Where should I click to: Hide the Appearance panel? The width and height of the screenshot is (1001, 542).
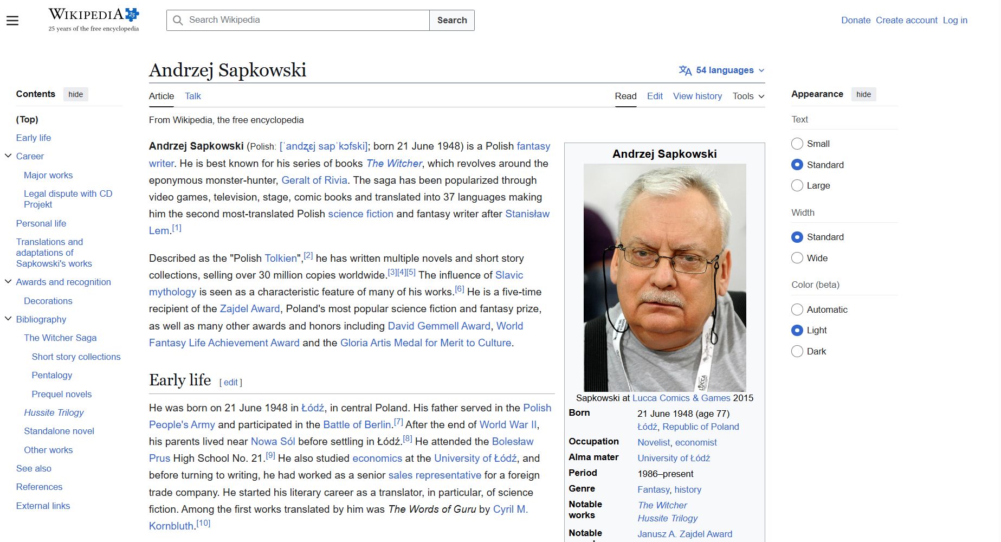pyautogui.click(x=864, y=94)
